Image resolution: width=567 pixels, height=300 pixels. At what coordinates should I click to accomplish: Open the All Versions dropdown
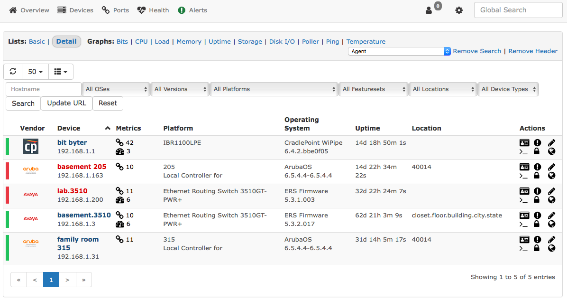click(x=180, y=89)
